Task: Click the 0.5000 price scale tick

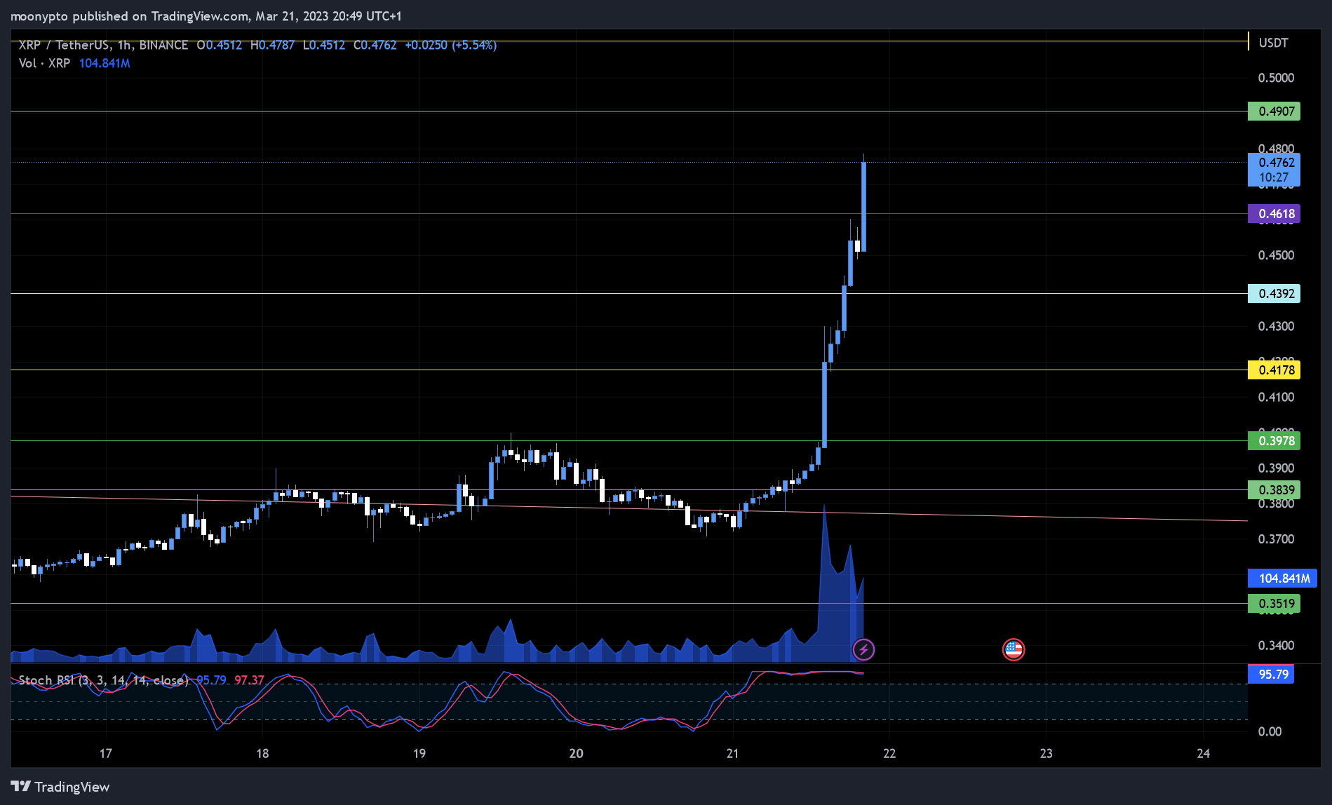Action: tap(1276, 78)
